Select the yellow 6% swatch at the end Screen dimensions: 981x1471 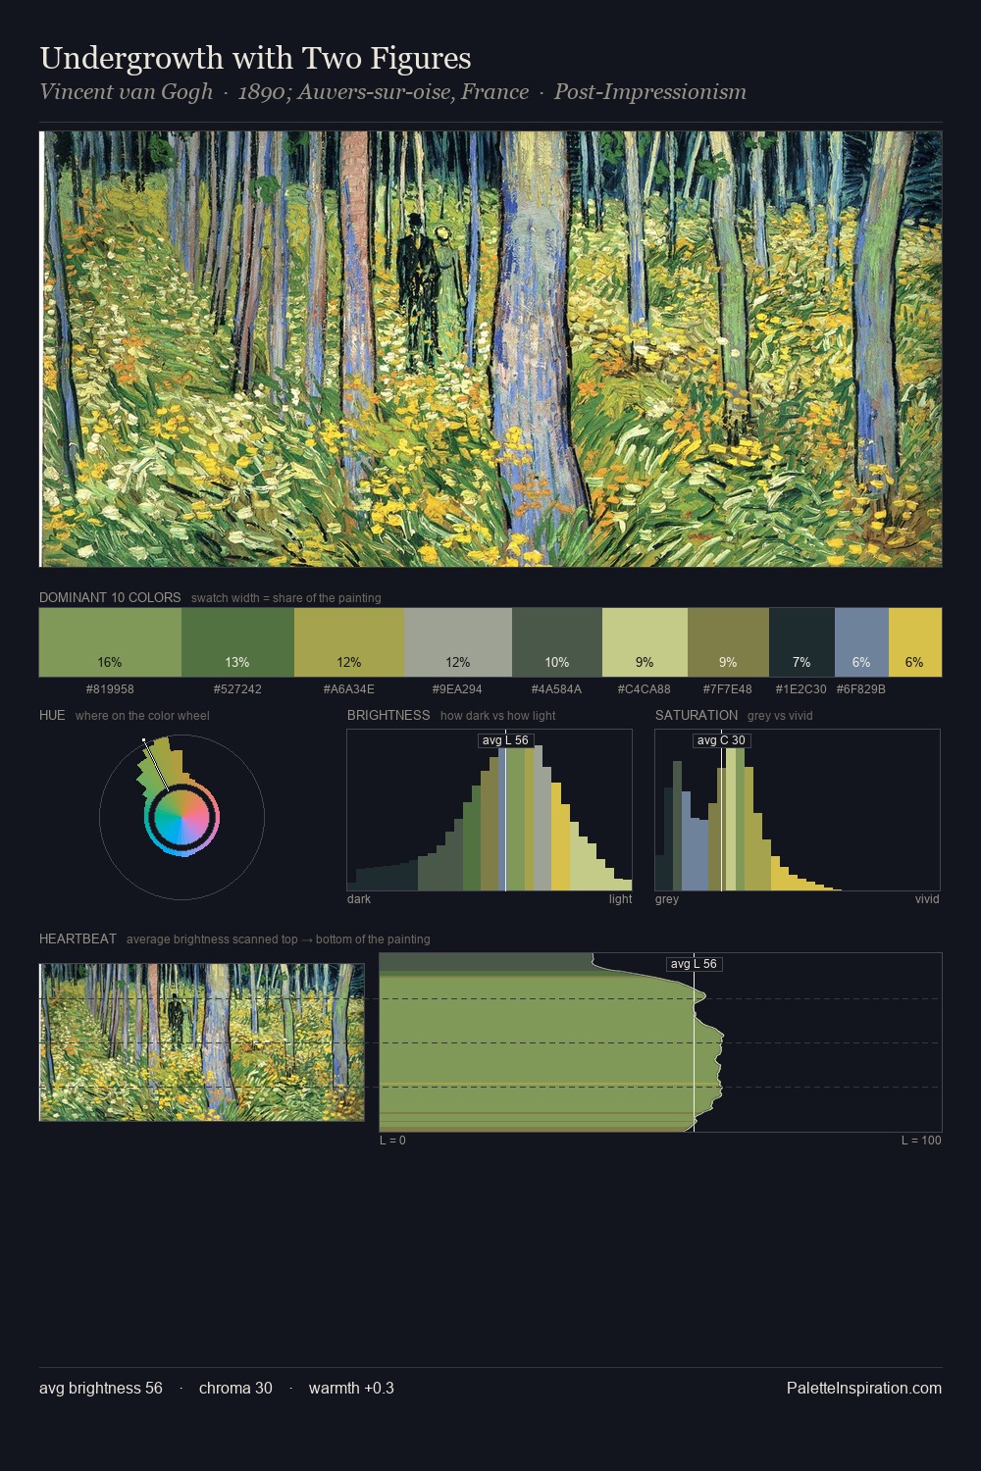pyautogui.click(x=915, y=642)
